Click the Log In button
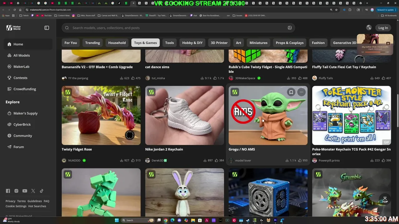Viewport: 399px width, 224px height. (383, 28)
